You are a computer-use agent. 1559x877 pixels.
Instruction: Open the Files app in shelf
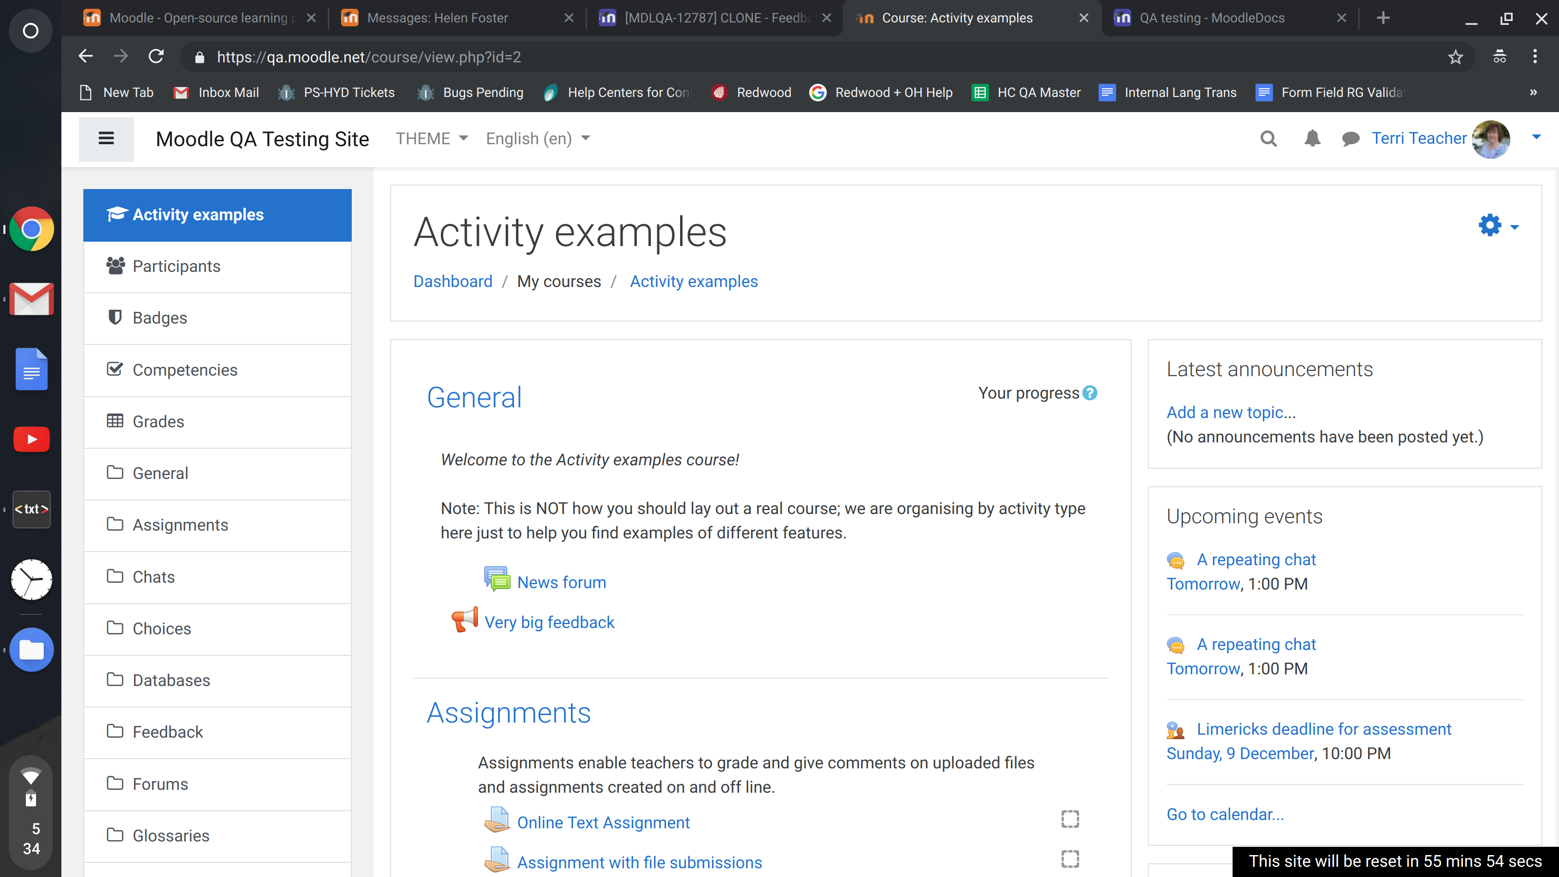click(32, 650)
